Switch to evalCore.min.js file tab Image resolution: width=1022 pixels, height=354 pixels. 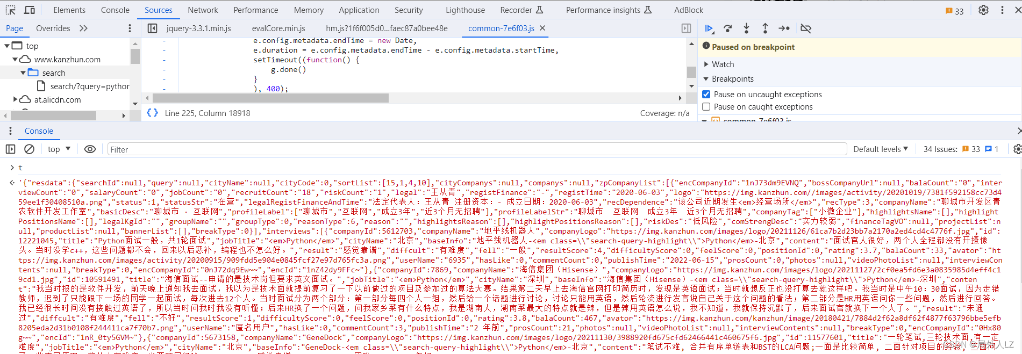[x=278, y=28]
